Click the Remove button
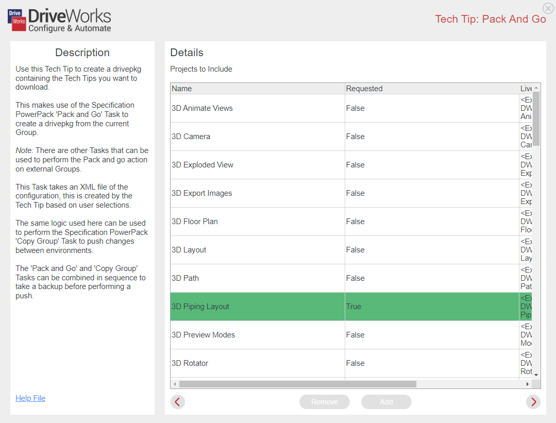The height and width of the screenshot is (423, 556). pos(324,401)
